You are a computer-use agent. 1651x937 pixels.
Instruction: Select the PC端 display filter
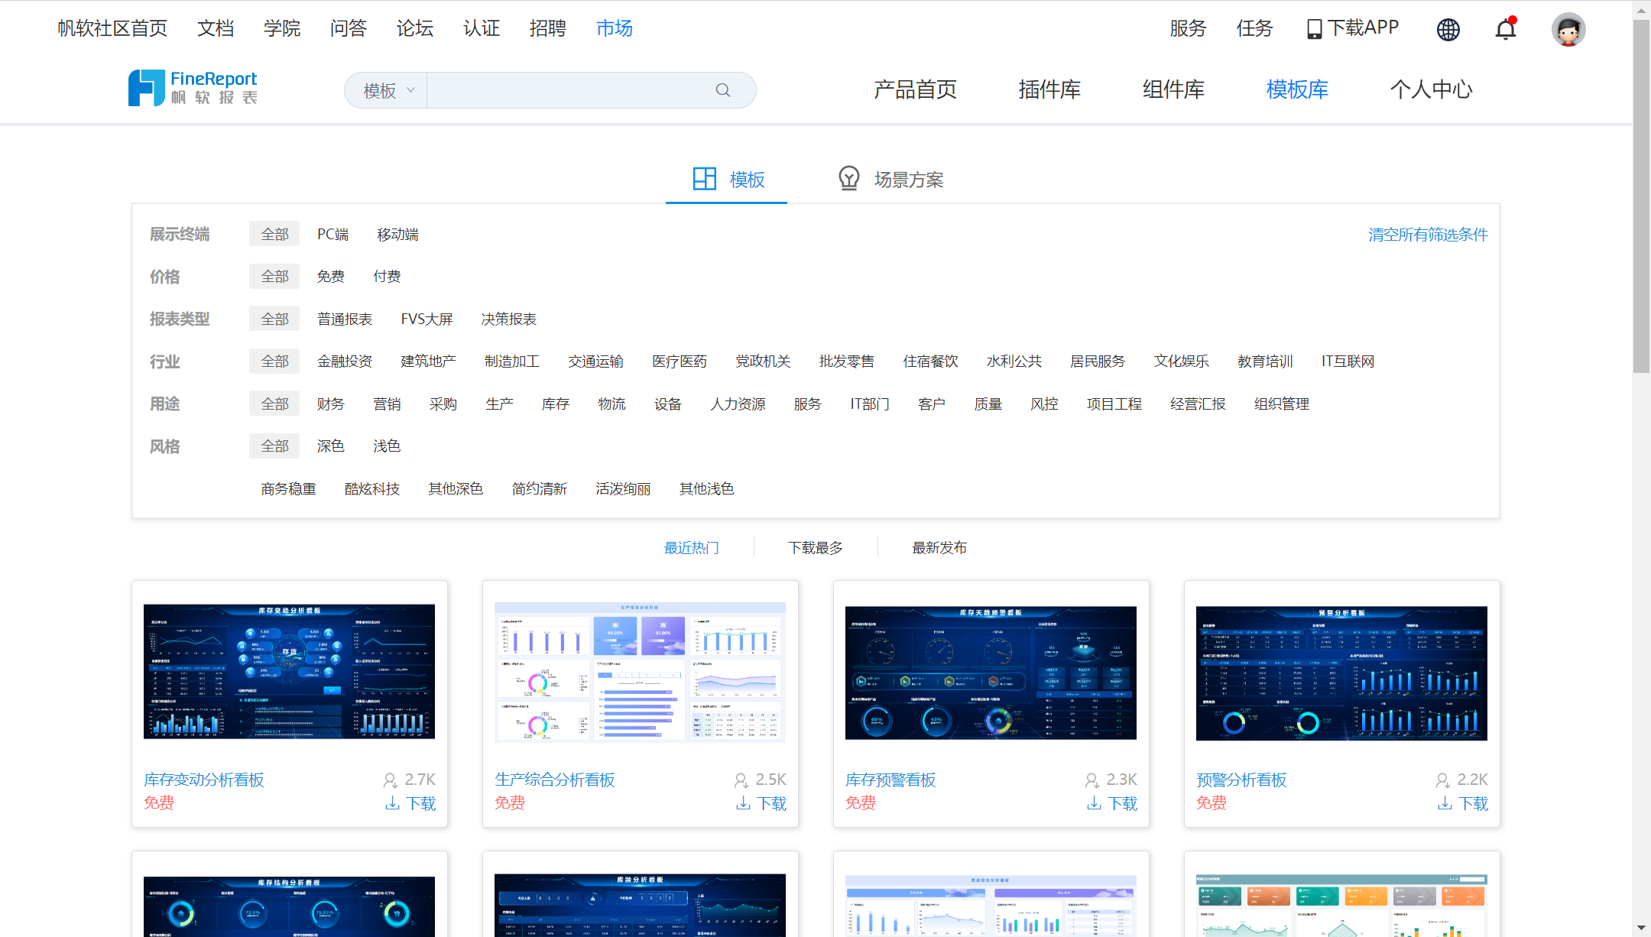(x=332, y=234)
